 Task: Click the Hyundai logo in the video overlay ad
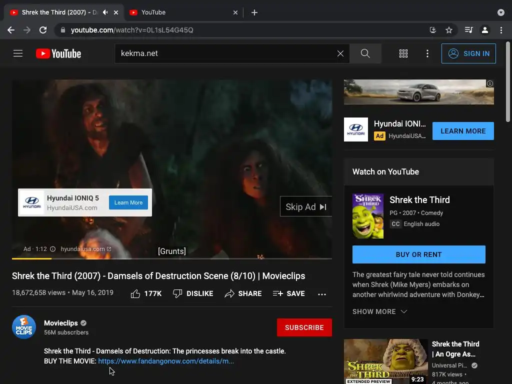(x=32, y=202)
